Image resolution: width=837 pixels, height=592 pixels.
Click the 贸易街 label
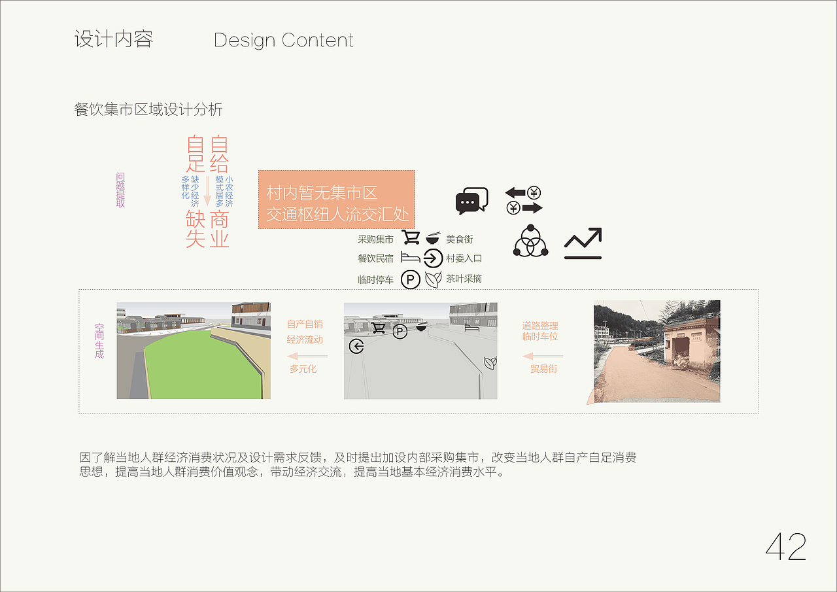[x=544, y=369]
